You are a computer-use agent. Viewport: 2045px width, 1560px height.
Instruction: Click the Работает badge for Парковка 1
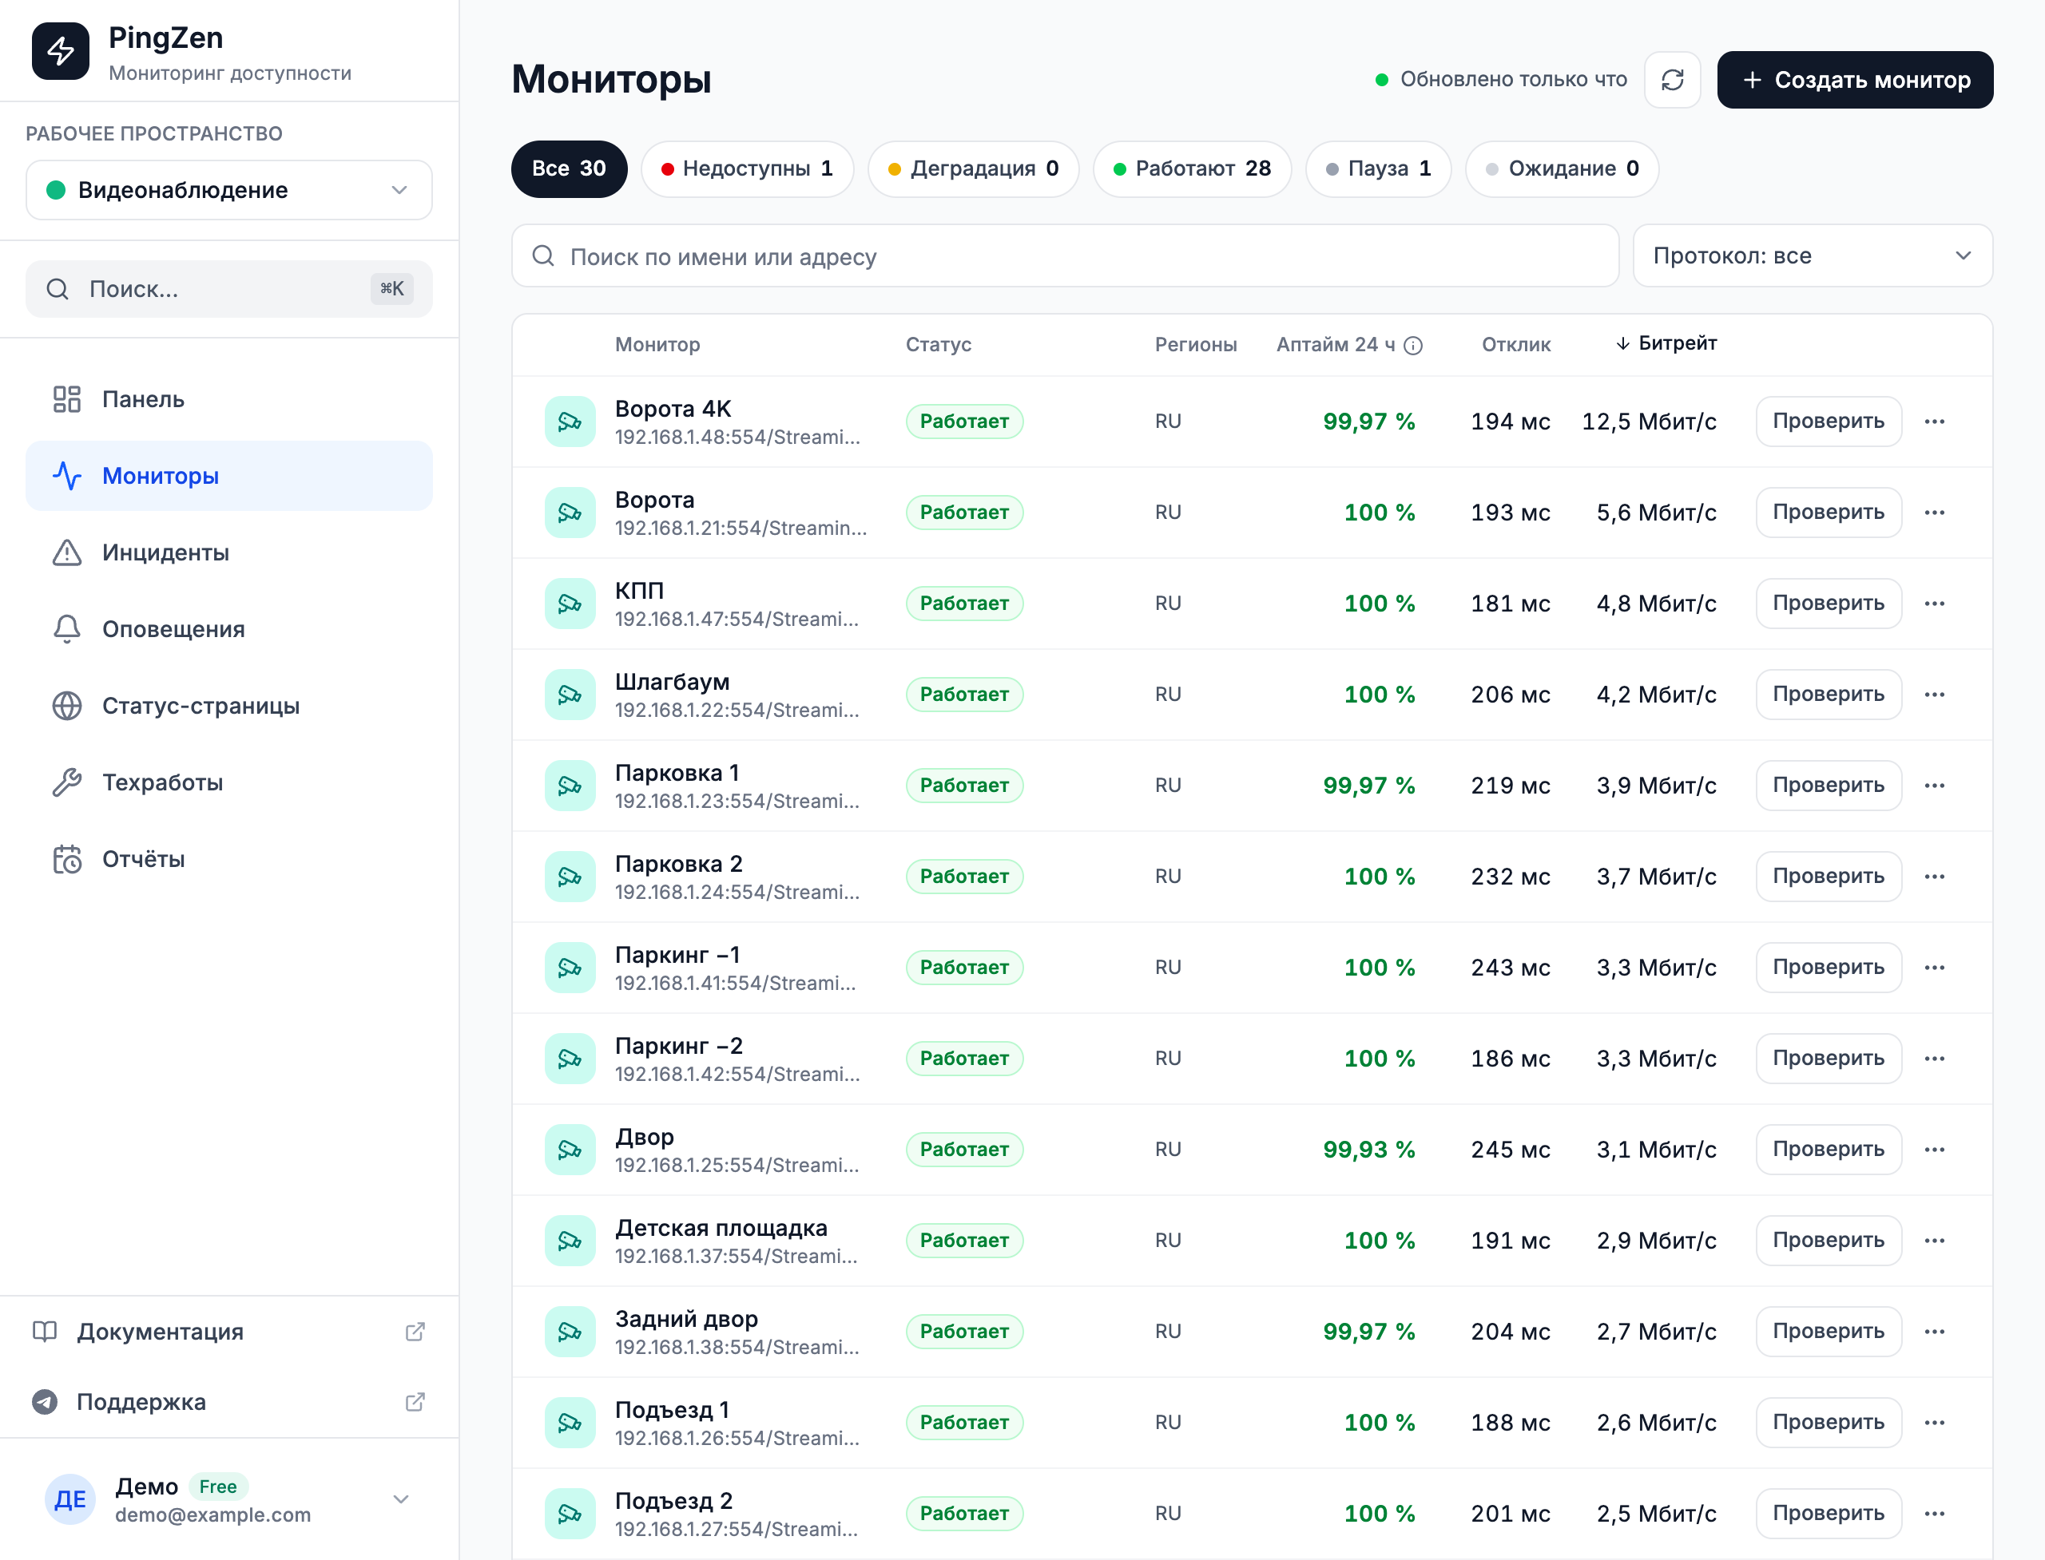[x=964, y=786]
